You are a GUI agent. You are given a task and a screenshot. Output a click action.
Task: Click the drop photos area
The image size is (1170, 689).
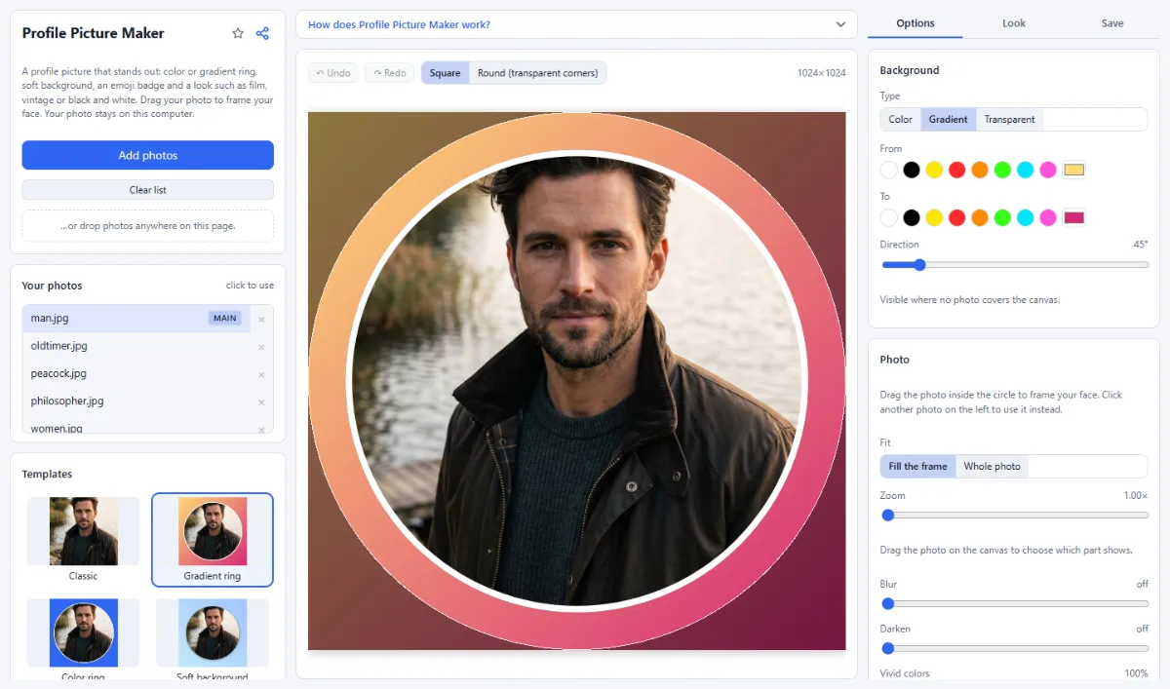147,226
